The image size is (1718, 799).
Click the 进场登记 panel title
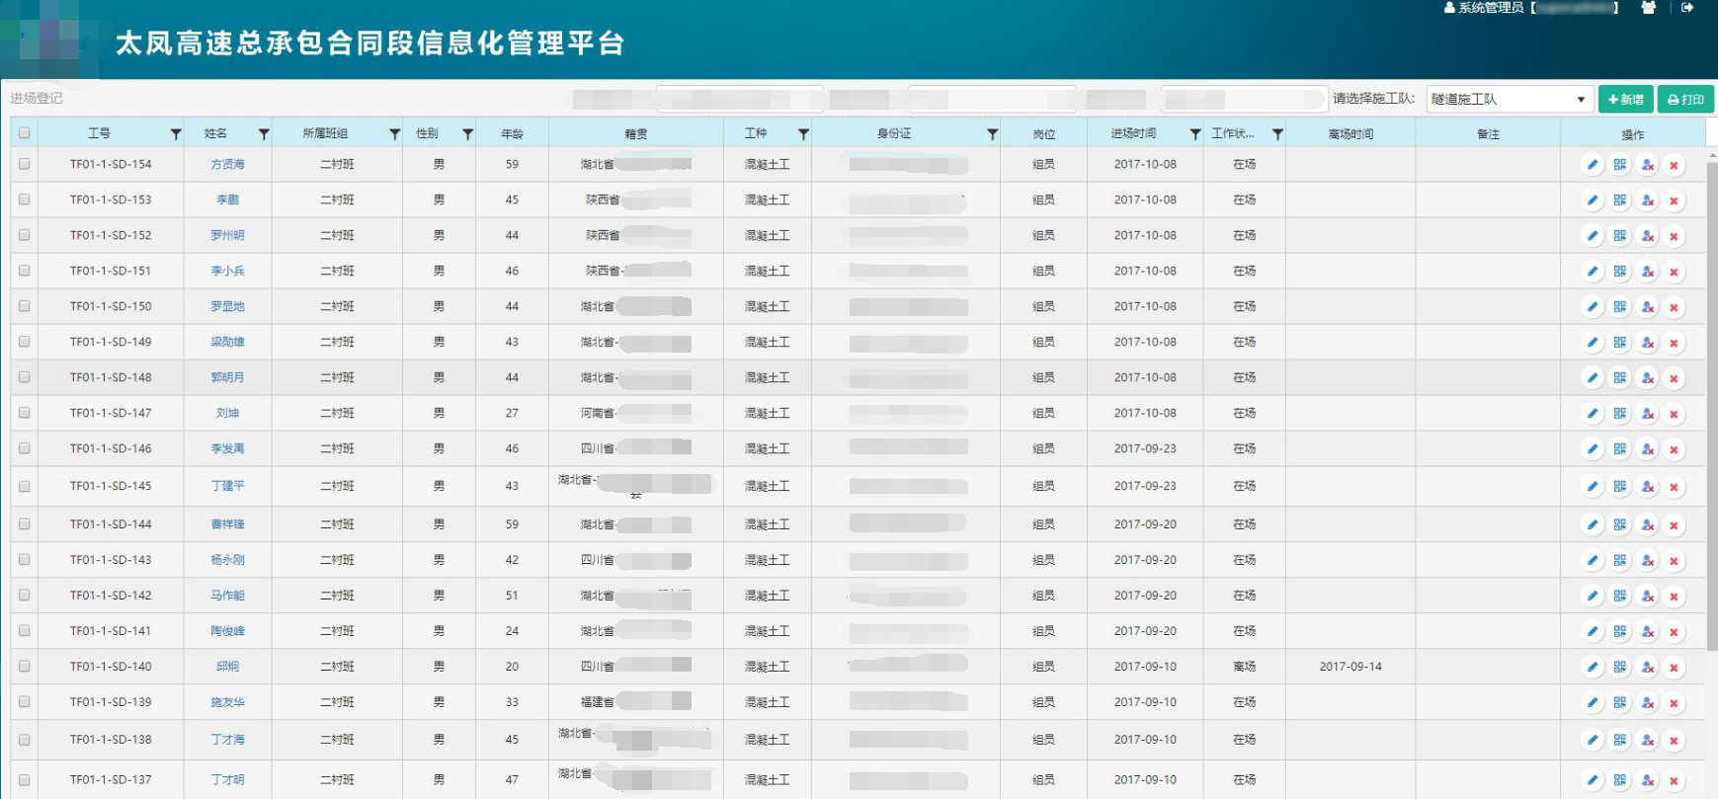[x=37, y=99]
